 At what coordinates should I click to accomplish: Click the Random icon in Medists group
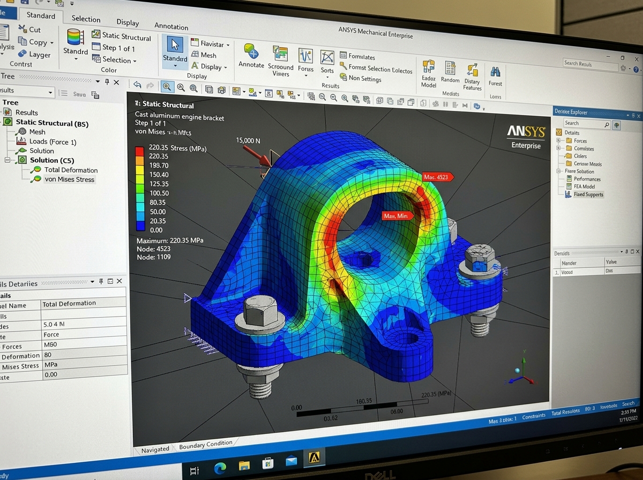450,68
